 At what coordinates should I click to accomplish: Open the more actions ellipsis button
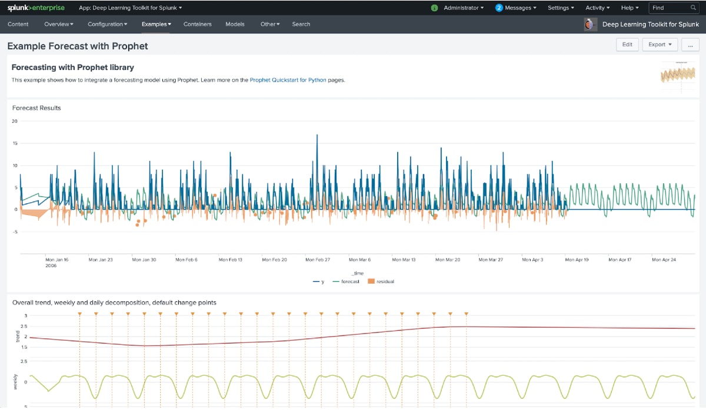[691, 45]
